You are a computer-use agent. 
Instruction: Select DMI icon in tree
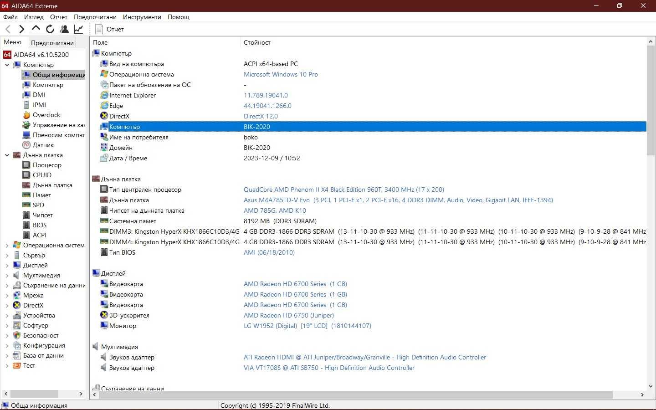coord(26,95)
